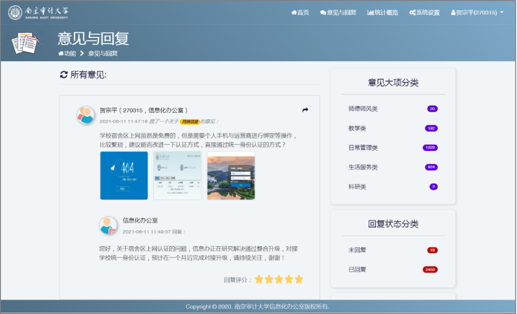Screen dimensions: 517x314
Task: Click the refresh icon beside 所有意见
Action: (x=64, y=75)
